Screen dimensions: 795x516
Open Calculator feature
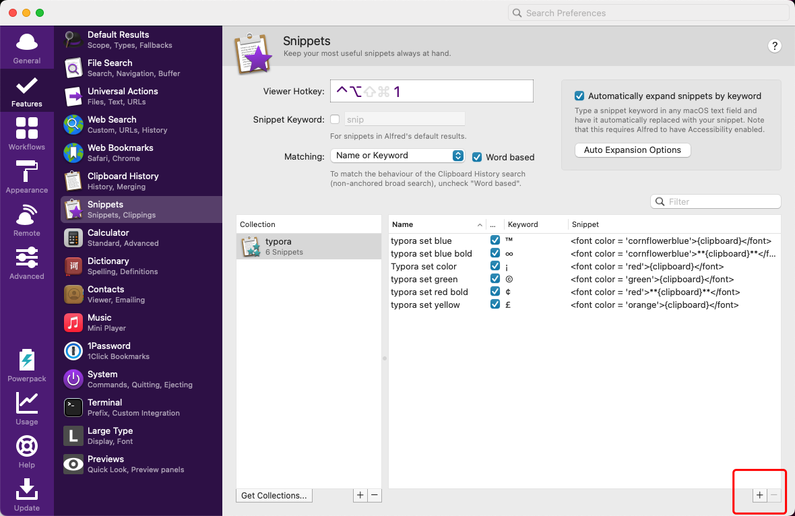coord(141,238)
